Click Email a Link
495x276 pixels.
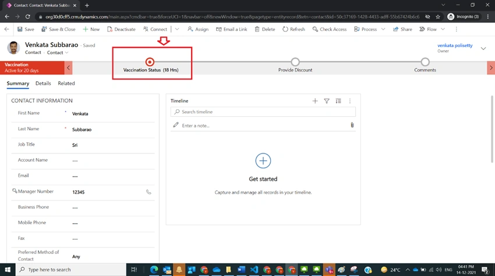(231, 29)
